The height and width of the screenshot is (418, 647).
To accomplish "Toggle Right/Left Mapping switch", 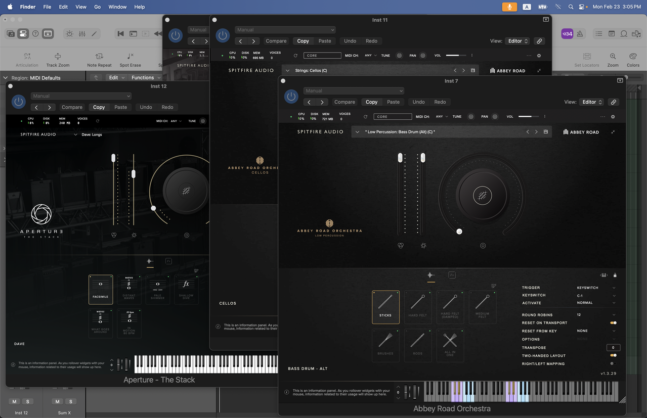I will 613,363.
